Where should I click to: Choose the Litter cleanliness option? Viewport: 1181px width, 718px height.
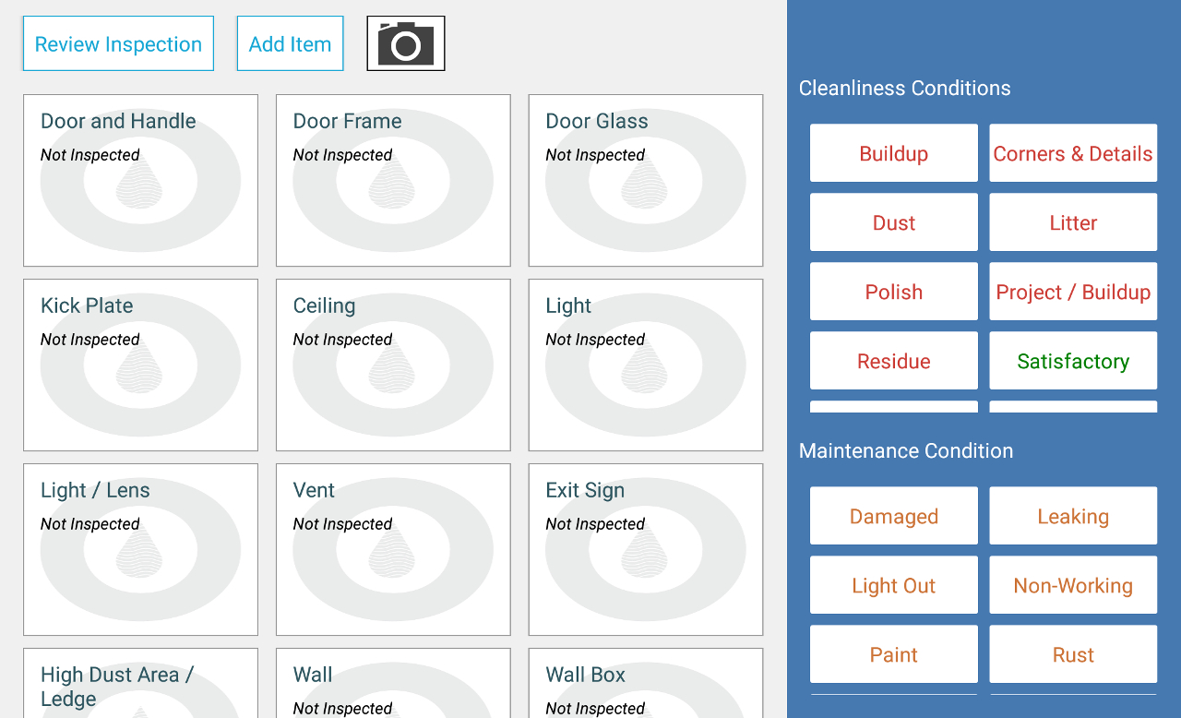pos(1073,222)
